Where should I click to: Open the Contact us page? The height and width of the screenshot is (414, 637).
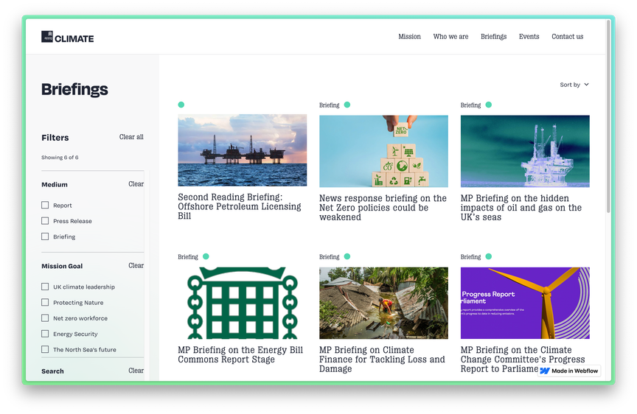pyautogui.click(x=567, y=37)
